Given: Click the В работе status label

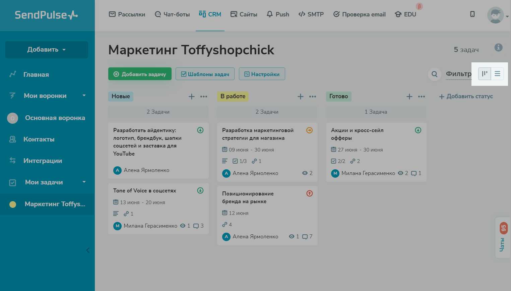Looking at the screenshot, I should click(233, 97).
